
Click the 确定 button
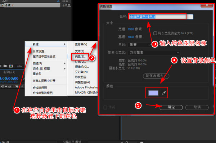pos(171,107)
